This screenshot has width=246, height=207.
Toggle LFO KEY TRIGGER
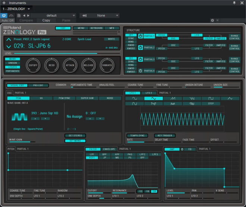click(165, 135)
